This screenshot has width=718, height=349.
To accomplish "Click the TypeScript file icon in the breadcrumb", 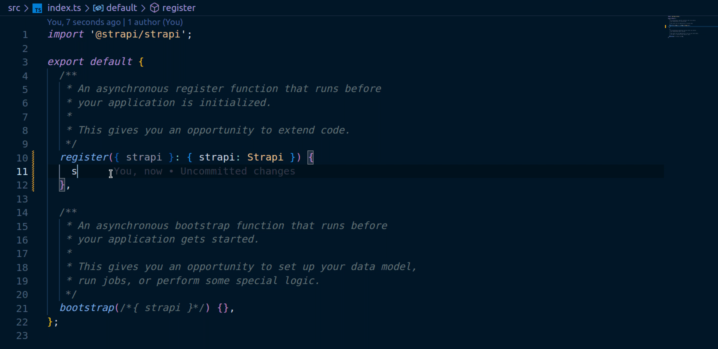I will tap(37, 8).
